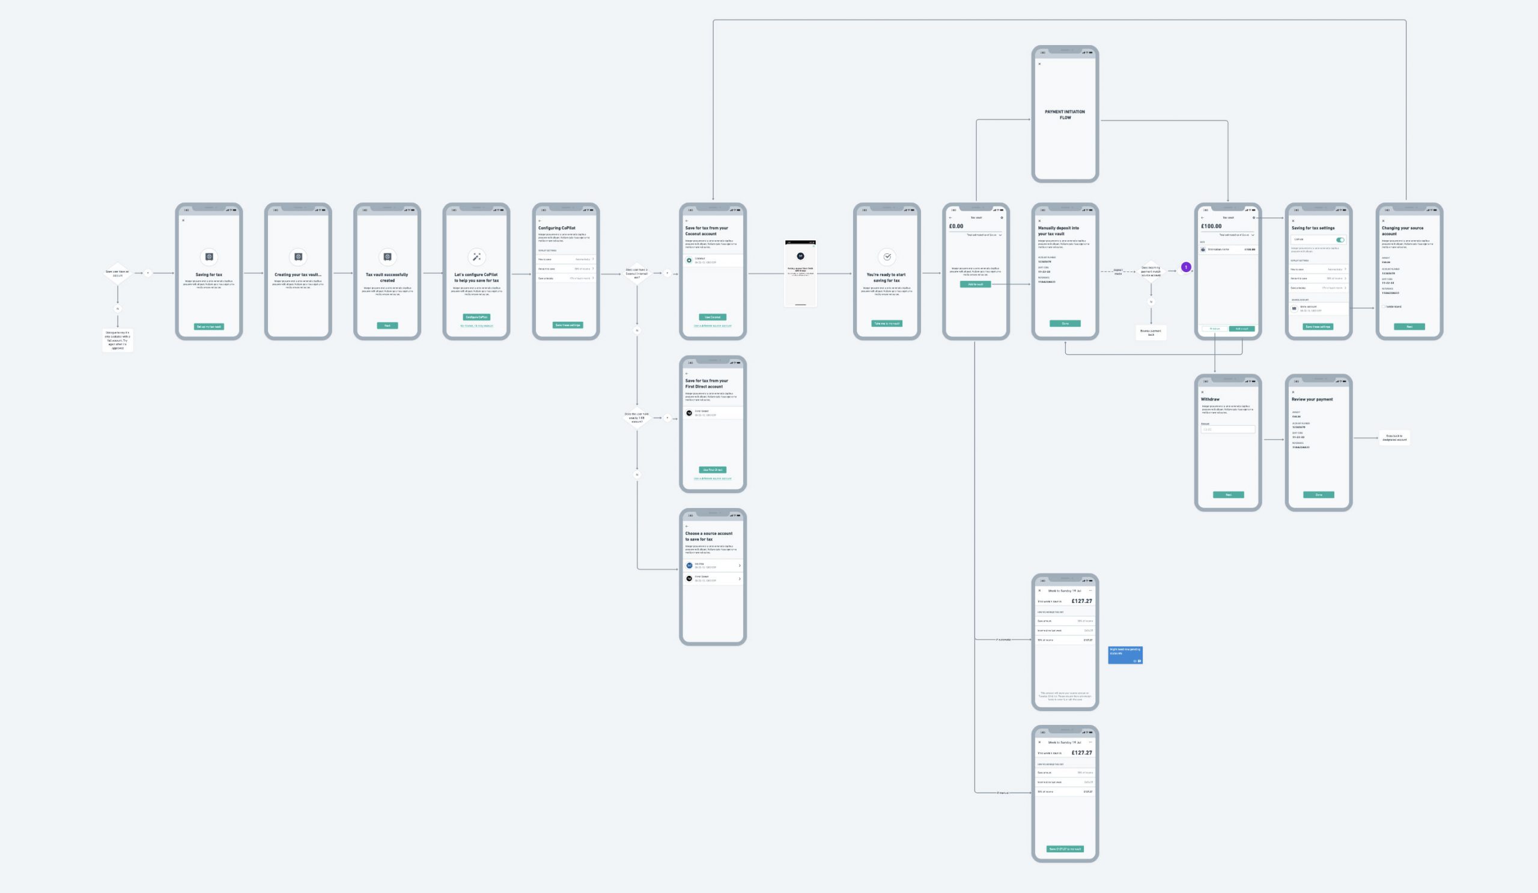Toggle the CoPilot switch in tax settings
The width and height of the screenshot is (1538, 893).
coord(1340,240)
